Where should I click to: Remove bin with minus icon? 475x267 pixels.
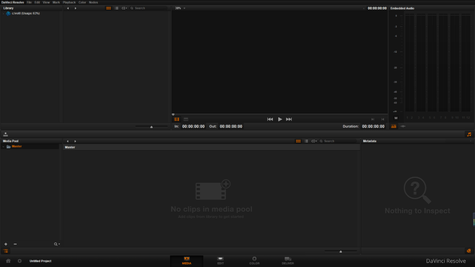click(15, 244)
